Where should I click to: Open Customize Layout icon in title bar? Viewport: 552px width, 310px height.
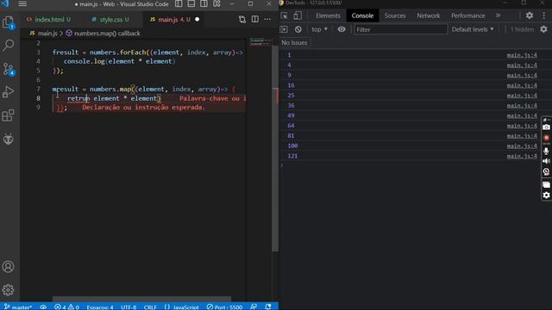pyautogui.click(x=216, y=3)
